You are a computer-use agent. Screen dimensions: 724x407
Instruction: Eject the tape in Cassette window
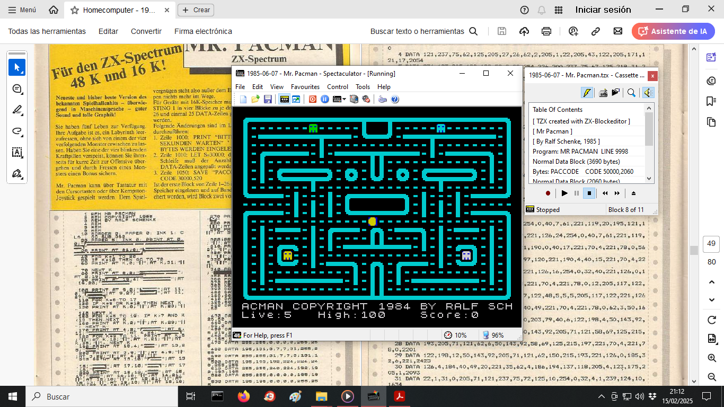pyautogui.click(x=633, y=193)
